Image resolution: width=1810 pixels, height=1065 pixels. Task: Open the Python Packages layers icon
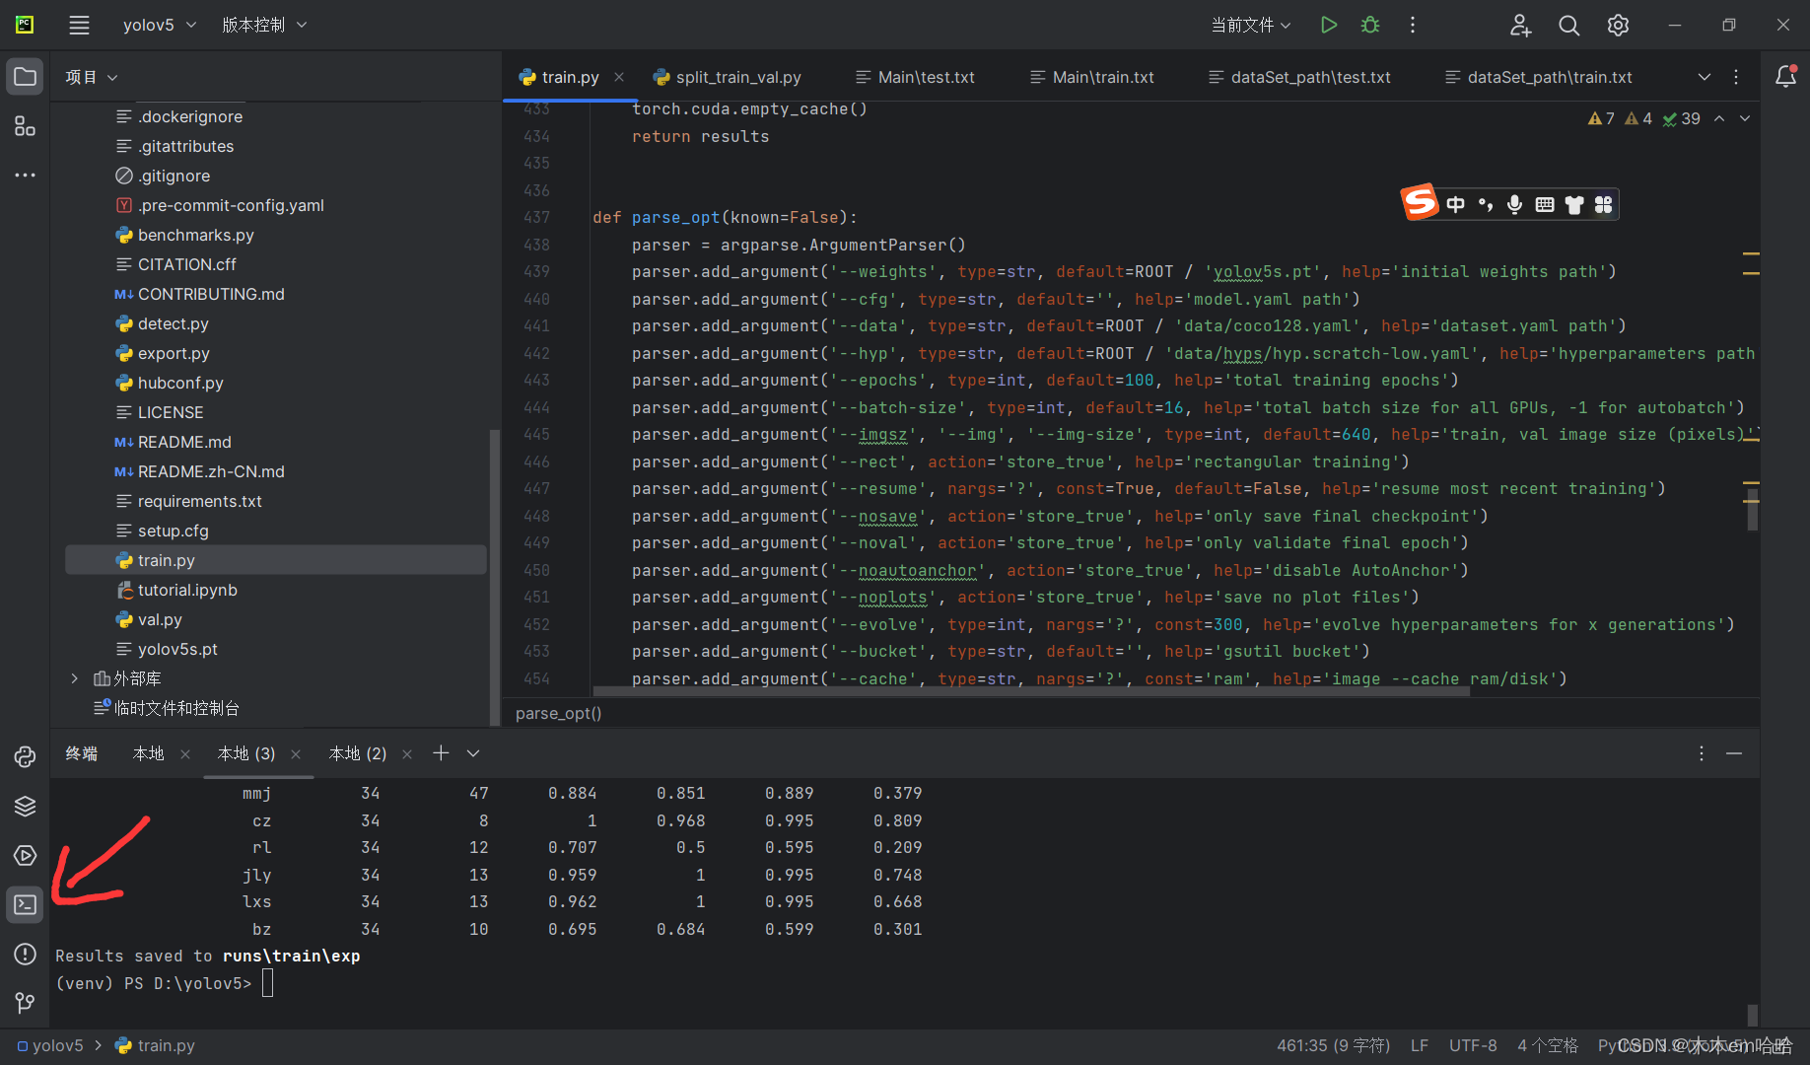pos(26,806)
